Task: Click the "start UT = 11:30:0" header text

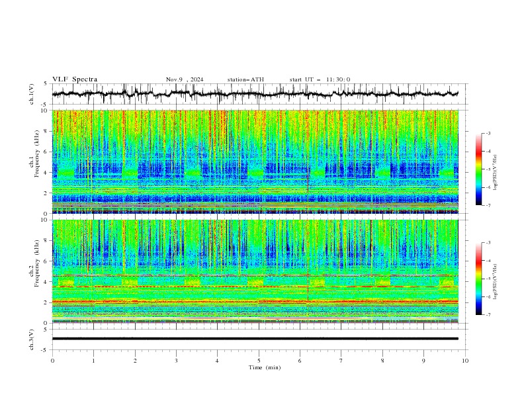Action: click(320, 79)
